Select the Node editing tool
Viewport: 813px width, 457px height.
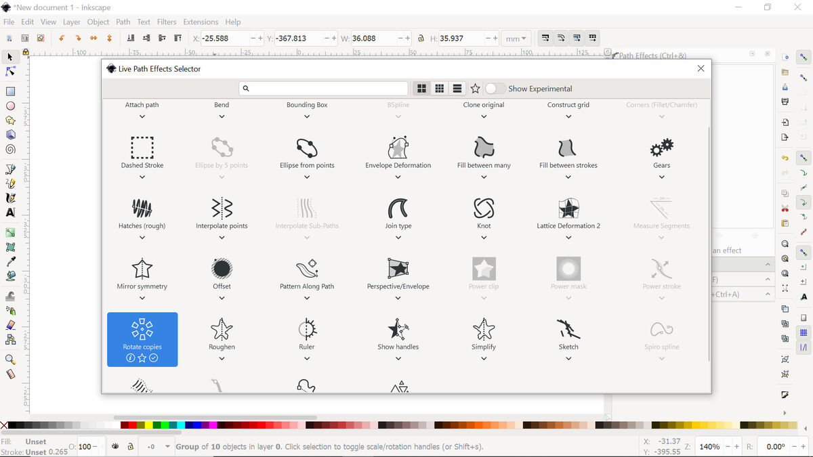10,71
